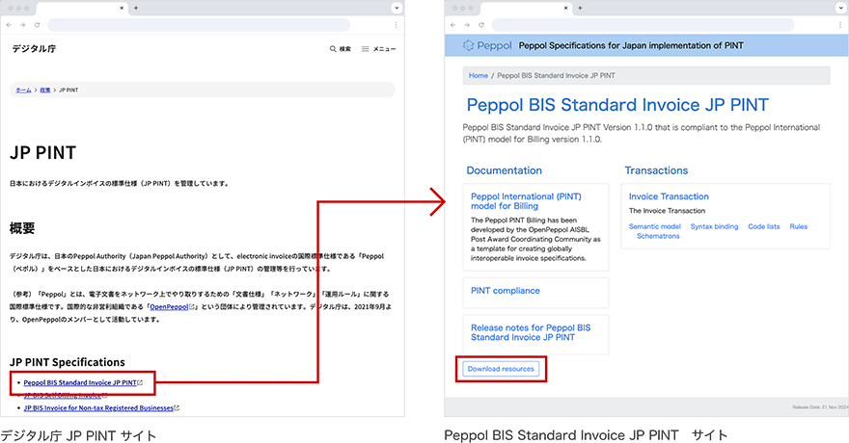Open Peppol BIS Standard Invoice JP PINT link
849x443 pixels.
[x=80, y=382]
